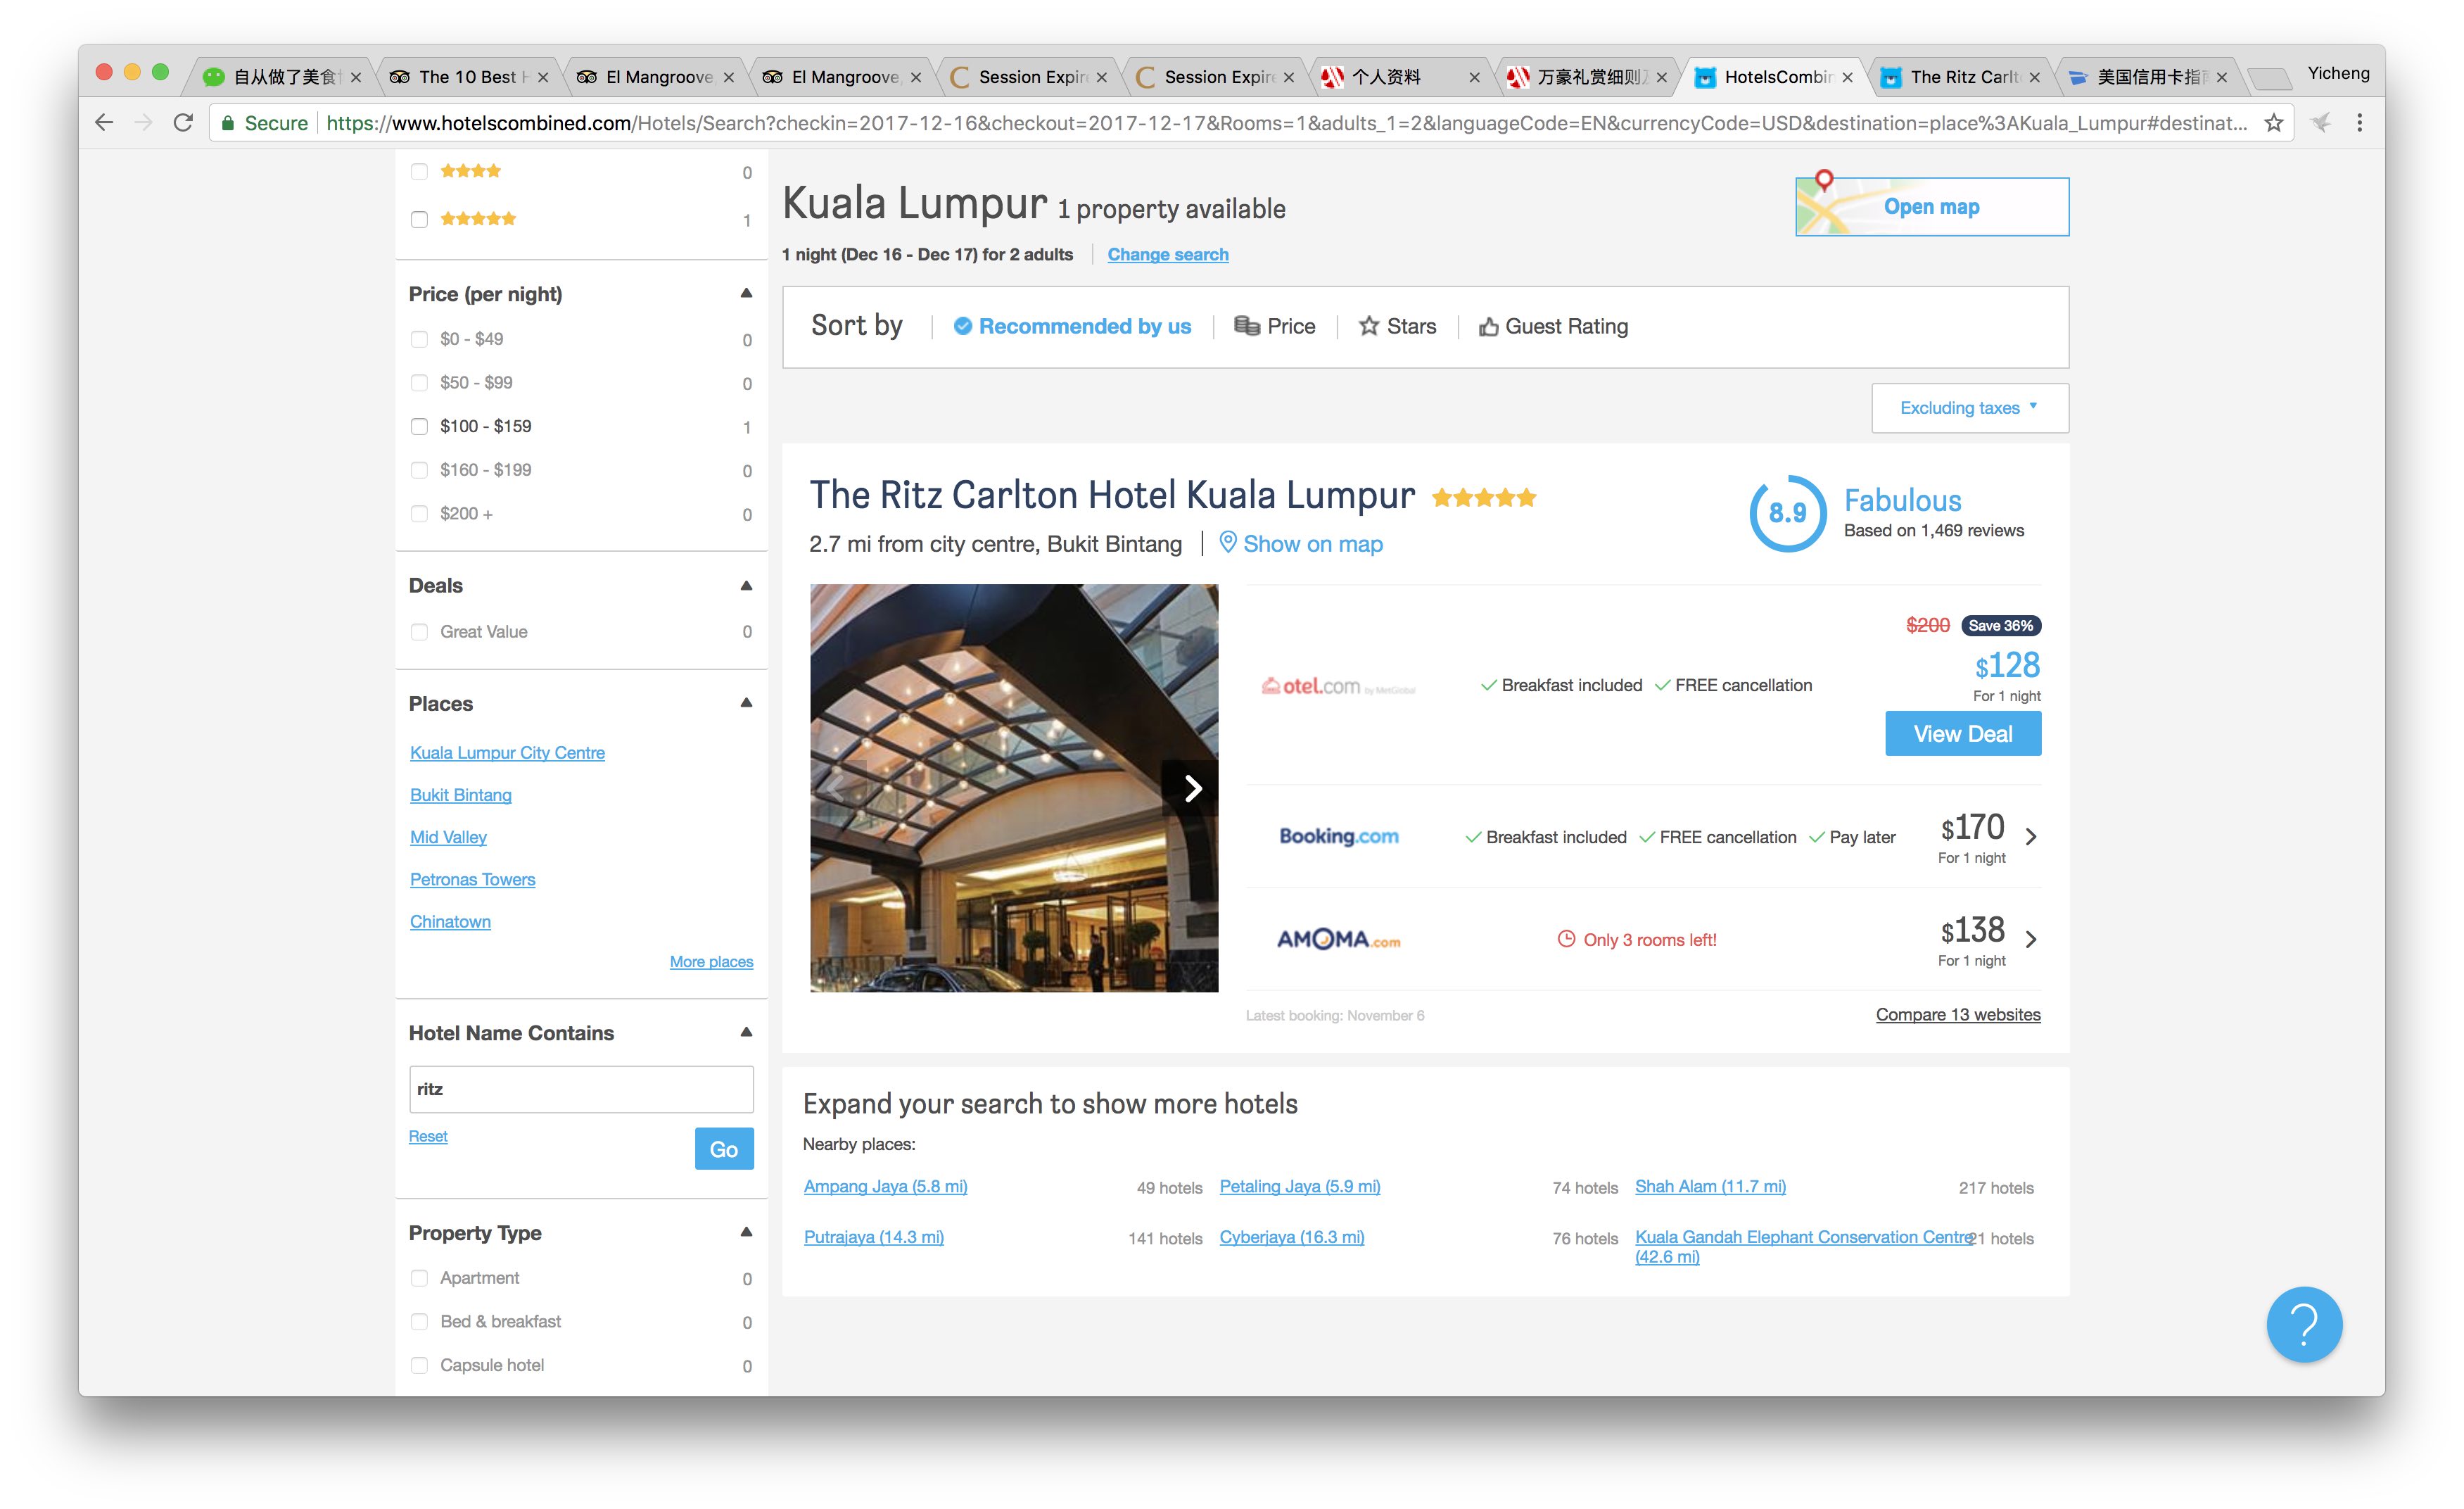Click the Booking.com provider logo
This screenshot has width=2464, height=1509.
(1338, 836)
